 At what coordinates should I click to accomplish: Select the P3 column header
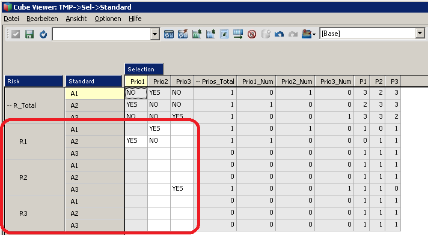click(x=393, y=82)
